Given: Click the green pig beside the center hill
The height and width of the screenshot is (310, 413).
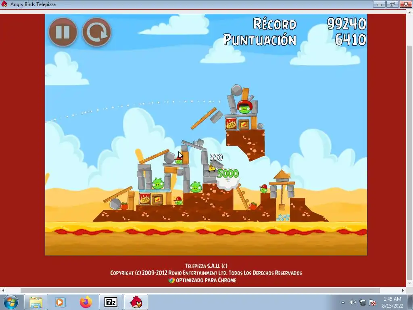Looking at the screenshot, I should pos(196,187).
